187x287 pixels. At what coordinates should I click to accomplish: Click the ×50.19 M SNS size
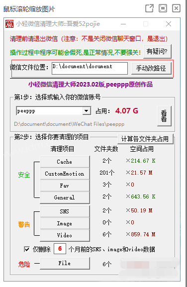coord(139,210)
